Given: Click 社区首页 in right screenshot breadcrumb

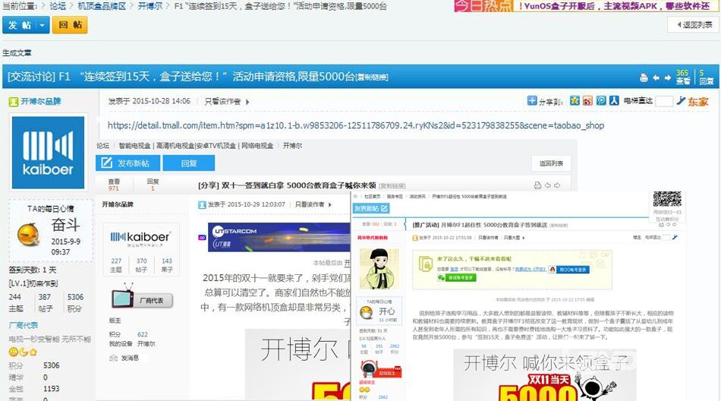Looking at the screenshot, I should point(372,197).
